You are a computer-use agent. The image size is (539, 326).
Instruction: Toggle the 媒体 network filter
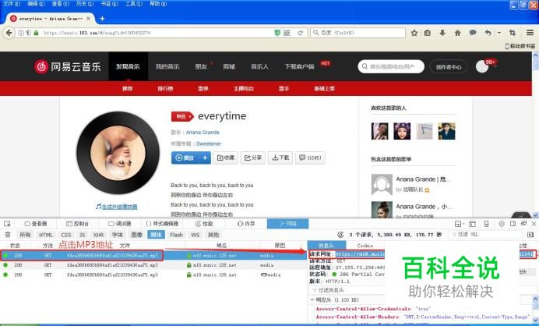click(156, 235)
